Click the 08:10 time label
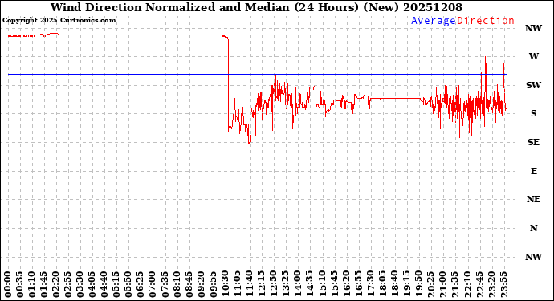Viewport: 554px width, 301px height. (177, 285)
